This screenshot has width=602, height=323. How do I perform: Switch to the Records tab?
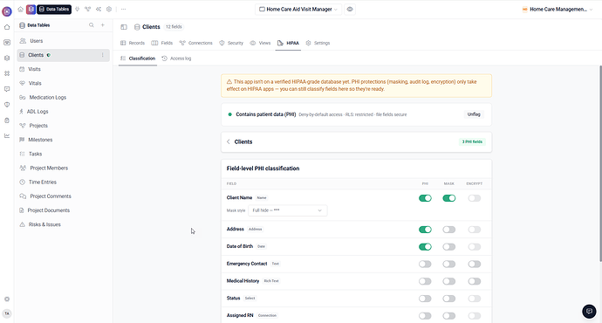coord(133,43)
